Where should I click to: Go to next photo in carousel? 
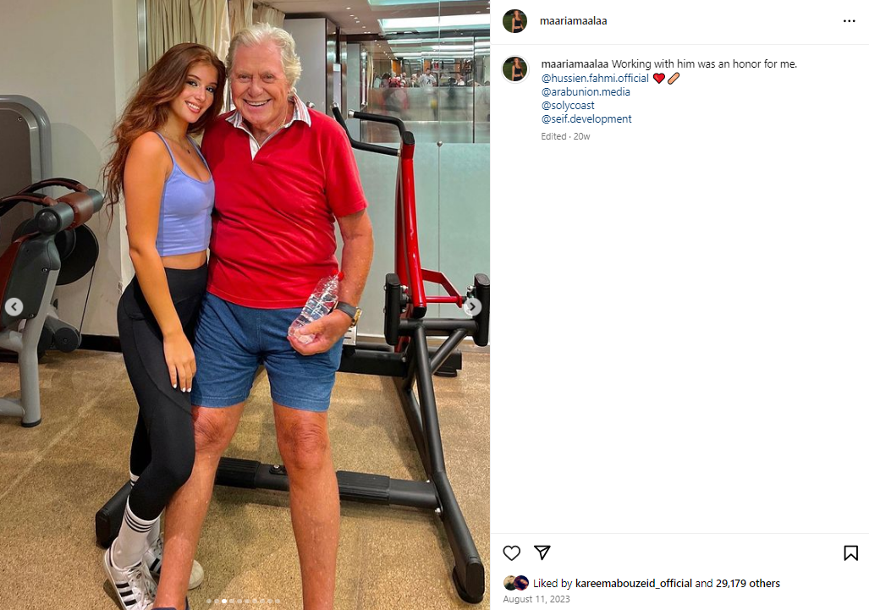(472, 306)
